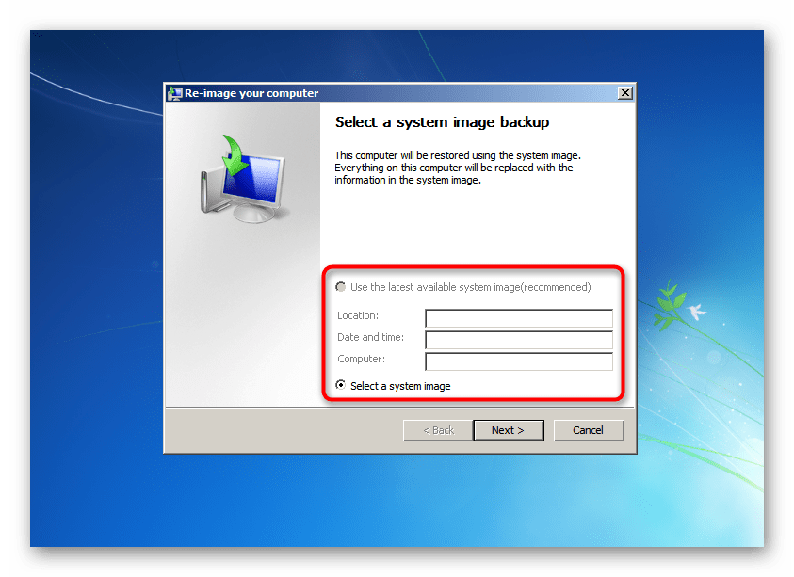Click the Computer name input box
This screenshot has height=577, width=794.
click(x=518, y=361)
